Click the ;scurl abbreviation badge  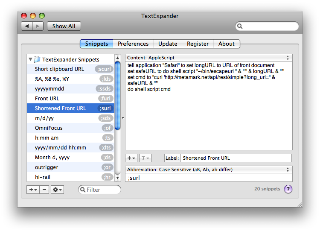point(104,69)
